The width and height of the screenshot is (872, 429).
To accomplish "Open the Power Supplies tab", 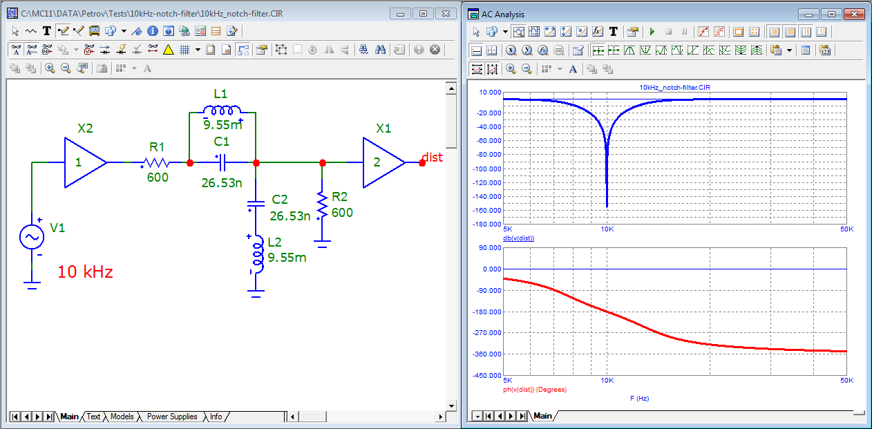I will point(172,417).
